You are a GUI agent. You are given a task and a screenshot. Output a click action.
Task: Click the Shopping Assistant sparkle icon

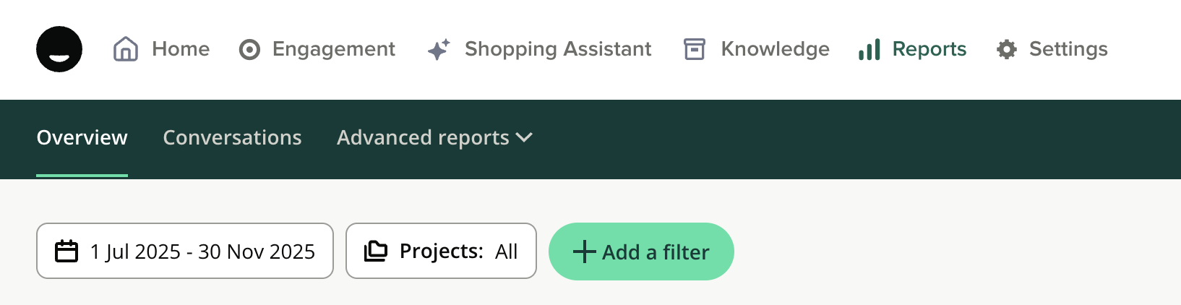coord(439,49)
